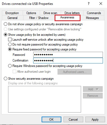This screenshot has height=125, width=107.
Task: Switch to the Options tab
Action: tap(31, 13)
